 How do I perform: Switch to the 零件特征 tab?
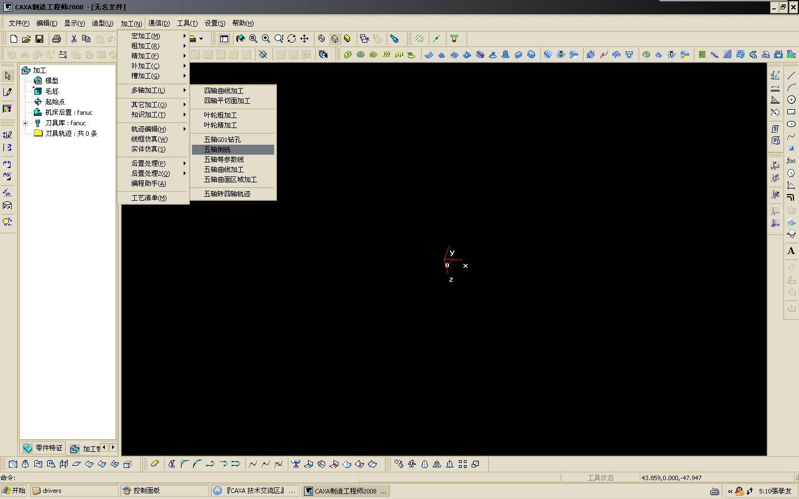tap(43, 448)
